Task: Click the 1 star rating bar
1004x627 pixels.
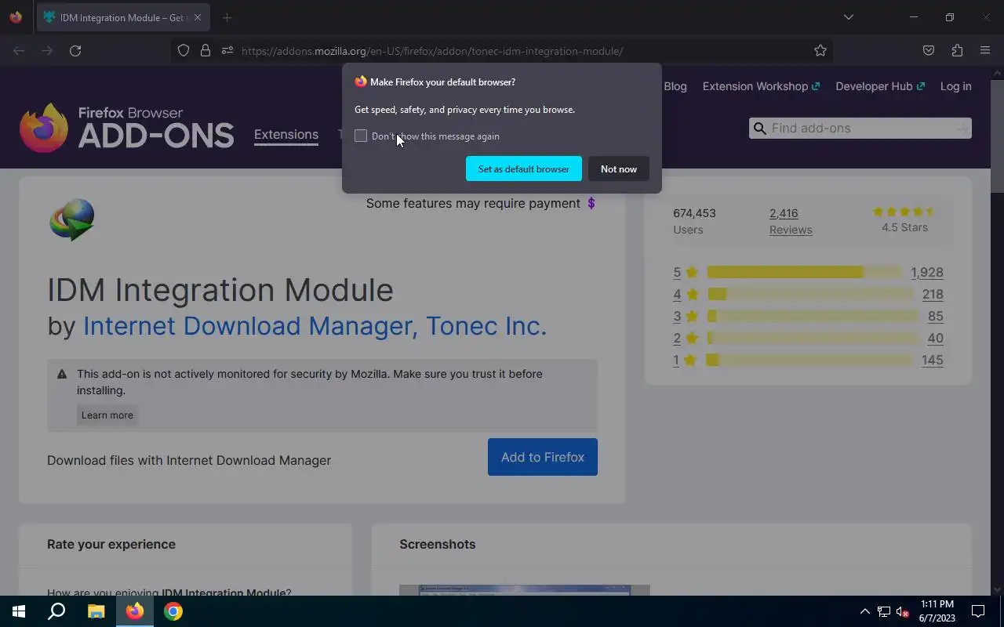Action: (x=811, y=360)
